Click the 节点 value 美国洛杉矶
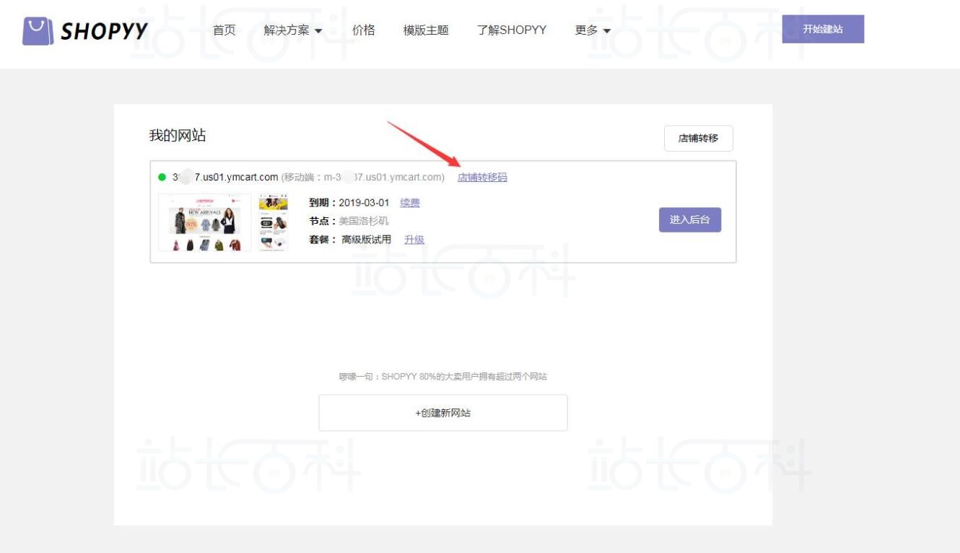This screenshot has height=553, width=960. pos(364,221)
